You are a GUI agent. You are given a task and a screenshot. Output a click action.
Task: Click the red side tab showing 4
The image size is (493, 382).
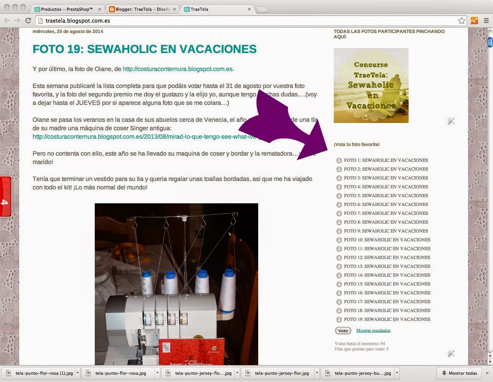point(6,197)
